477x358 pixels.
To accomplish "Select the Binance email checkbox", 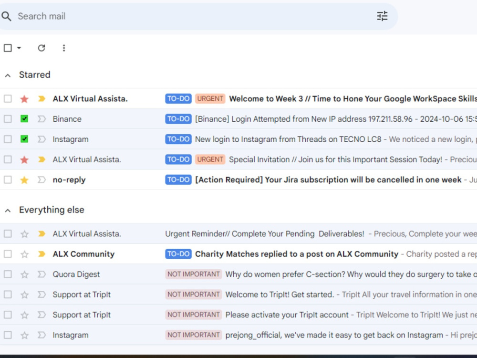I will pyautogui.click(x=8, y=119).
